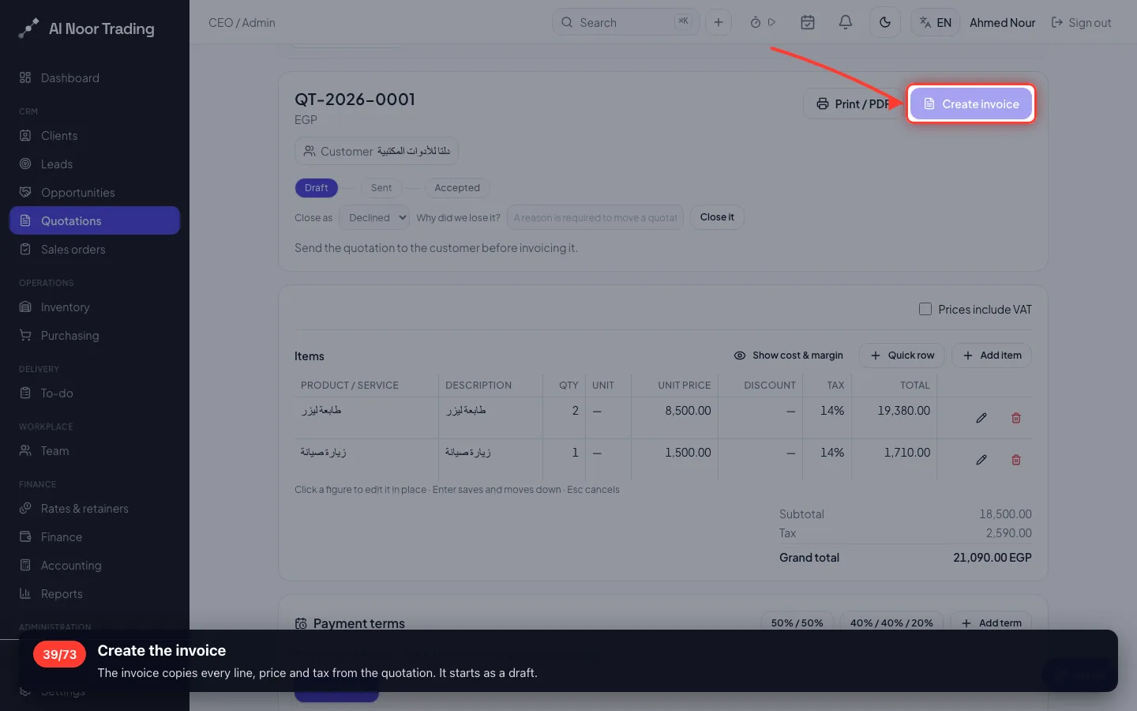
Task: Open Inventory in the sidebar
Action: 95,307
